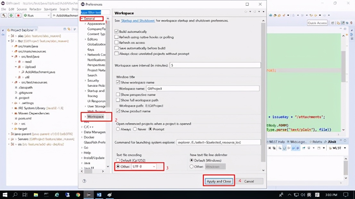Viewport: 355px width, 199px height.
Task: Enable Refresh using native hooks or polling
Action: (x=116, y=37)
